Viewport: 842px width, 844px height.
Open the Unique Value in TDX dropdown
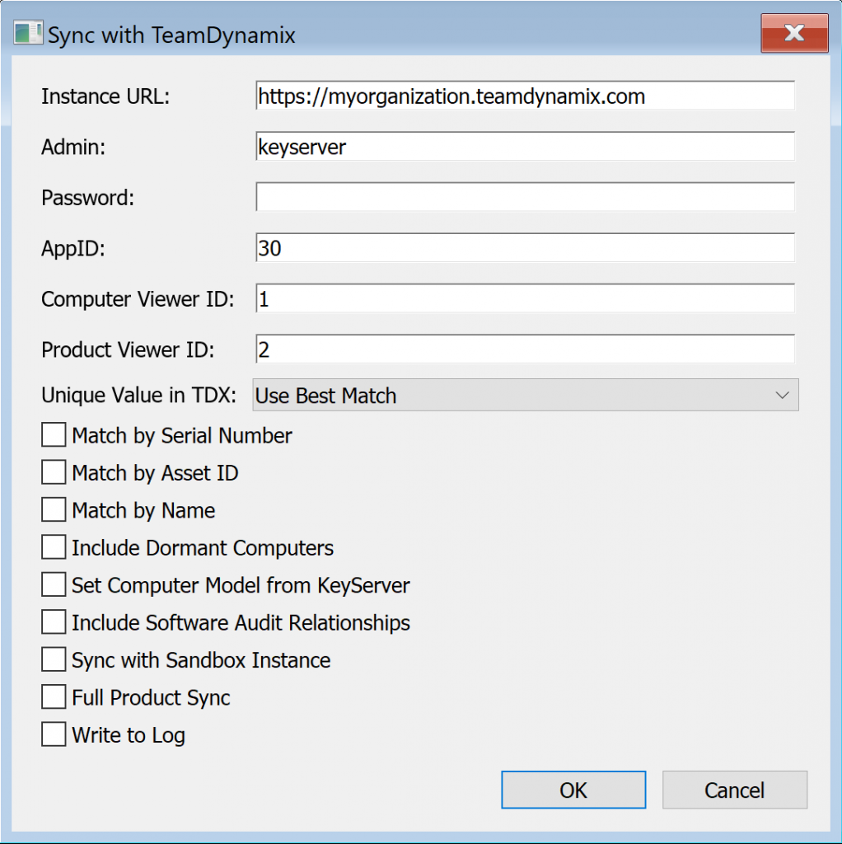(x=526, y=395)
